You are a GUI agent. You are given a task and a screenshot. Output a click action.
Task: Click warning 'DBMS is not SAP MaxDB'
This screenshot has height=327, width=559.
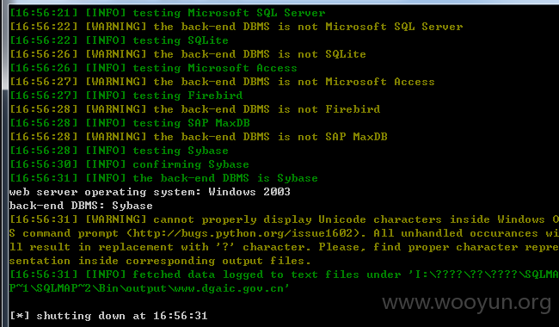(198, 137)
